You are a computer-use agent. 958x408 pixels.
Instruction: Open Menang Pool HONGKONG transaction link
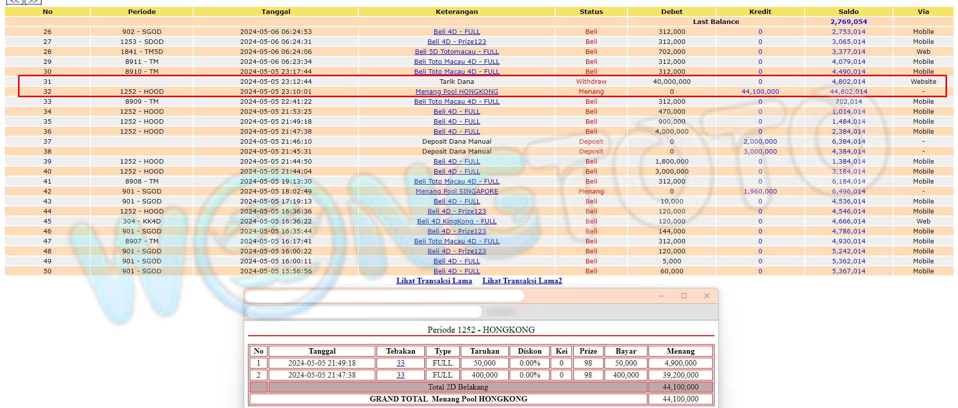(x=456, y=92)
